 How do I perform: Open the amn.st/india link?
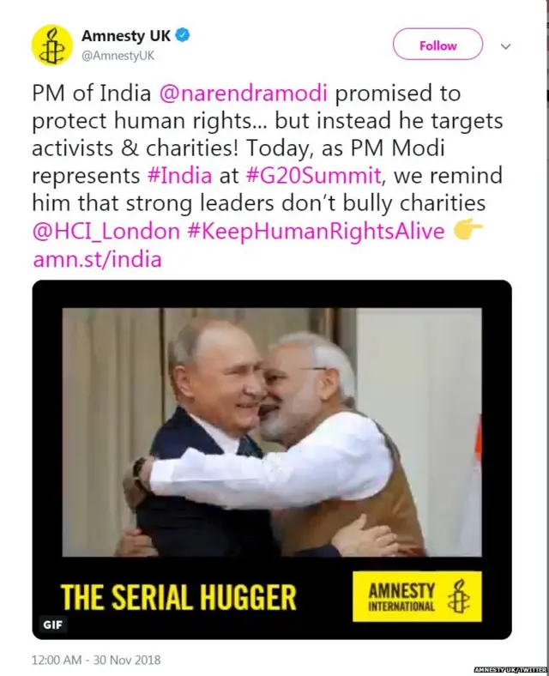98,259
